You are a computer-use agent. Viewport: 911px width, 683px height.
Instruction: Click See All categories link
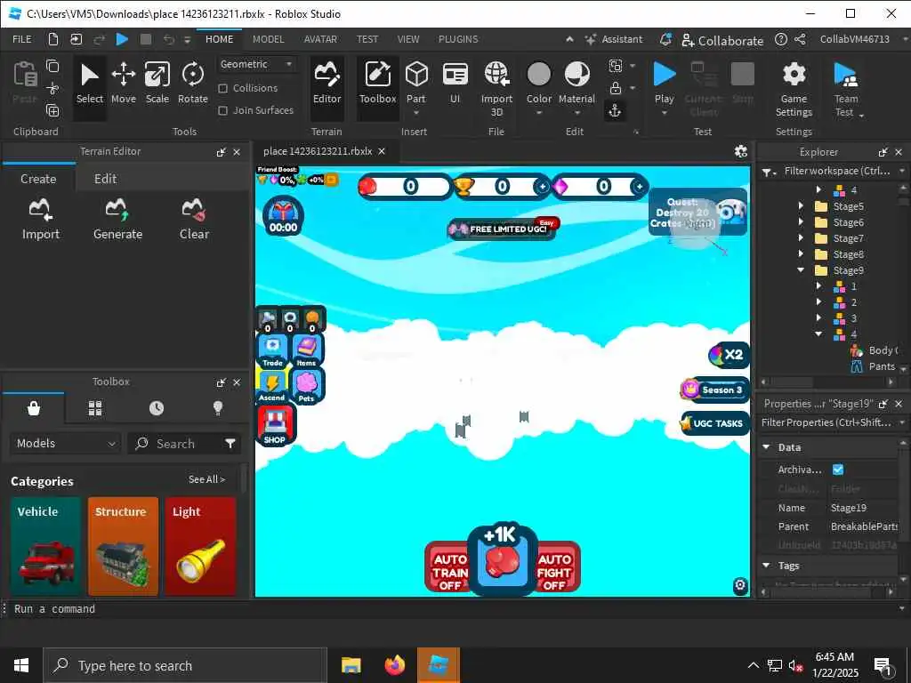(x=206, y=479)
